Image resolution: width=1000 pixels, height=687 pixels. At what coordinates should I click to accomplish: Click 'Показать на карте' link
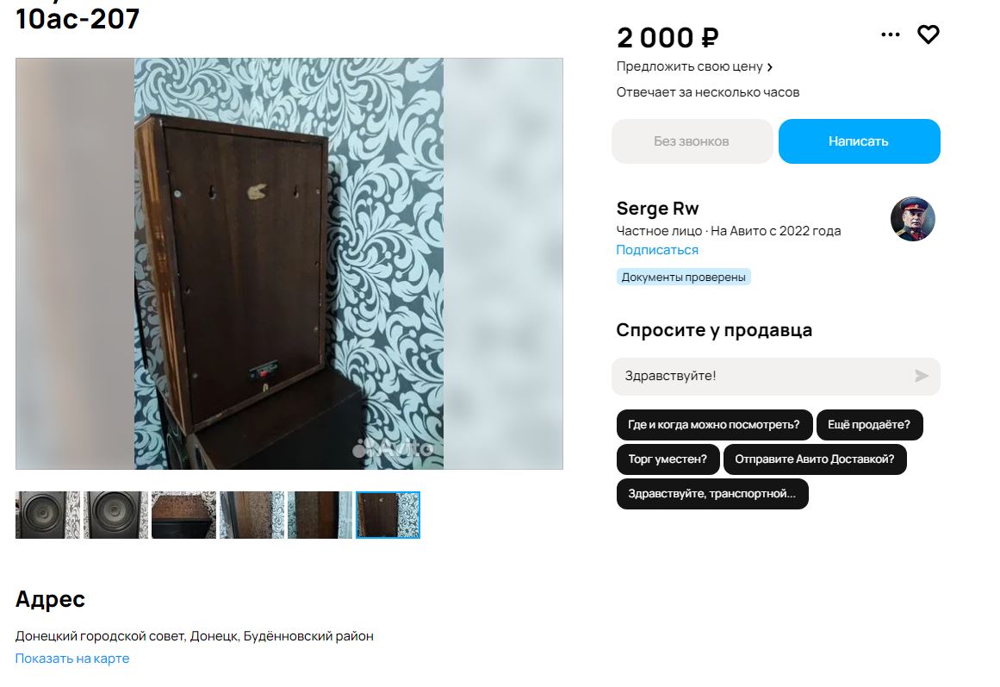tap(72, 659)
